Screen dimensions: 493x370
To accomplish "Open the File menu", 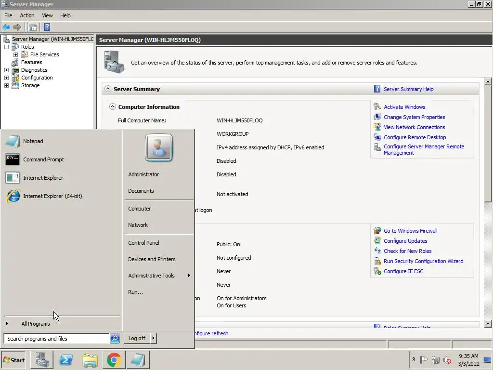I will [9, 15].
